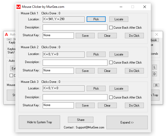
Task: Clear the Mouse Click 2 shortcut key
Action: pyautogui.click(x=107, y=71)
